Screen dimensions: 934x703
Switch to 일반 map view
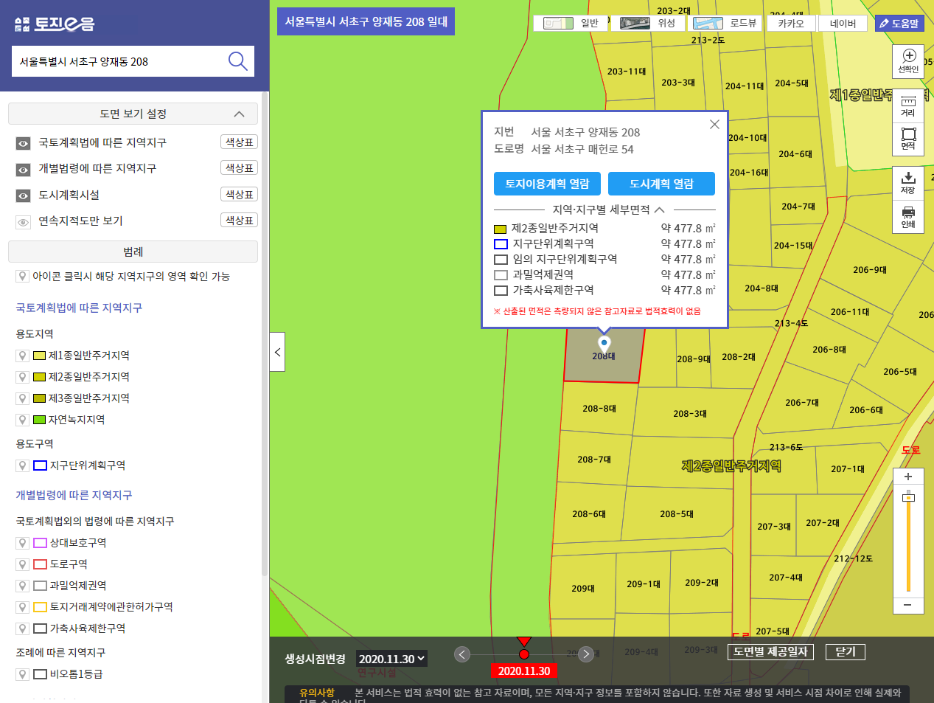(x=571, y=23)
